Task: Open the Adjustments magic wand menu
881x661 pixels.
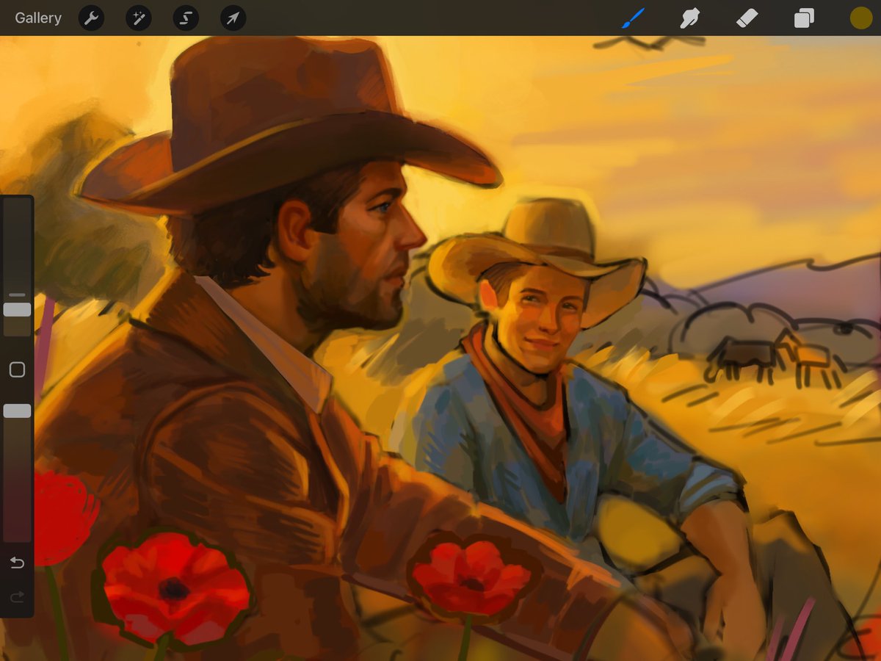Action: click(x=139, y=18)
